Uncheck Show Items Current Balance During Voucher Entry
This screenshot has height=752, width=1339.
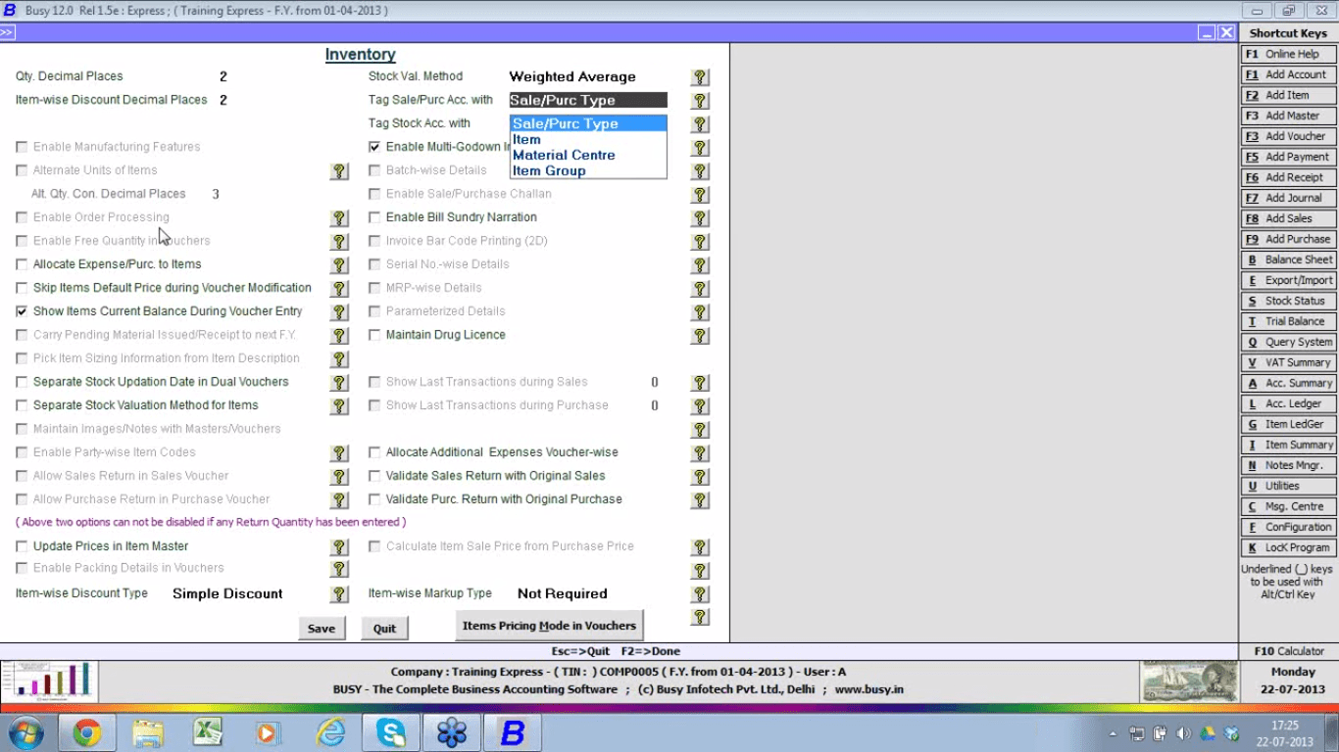click(22, 311)
